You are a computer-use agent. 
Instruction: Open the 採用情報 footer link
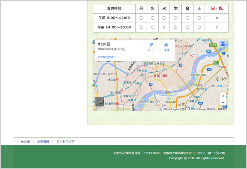43,142
